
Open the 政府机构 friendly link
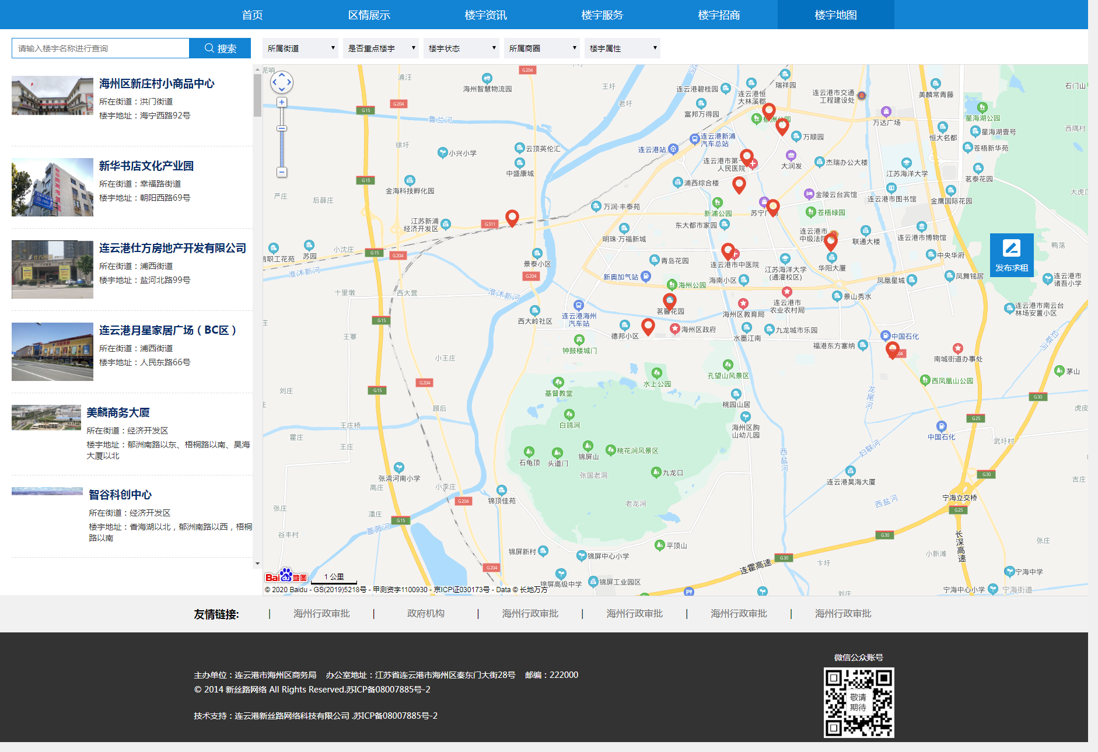point(425,614)
